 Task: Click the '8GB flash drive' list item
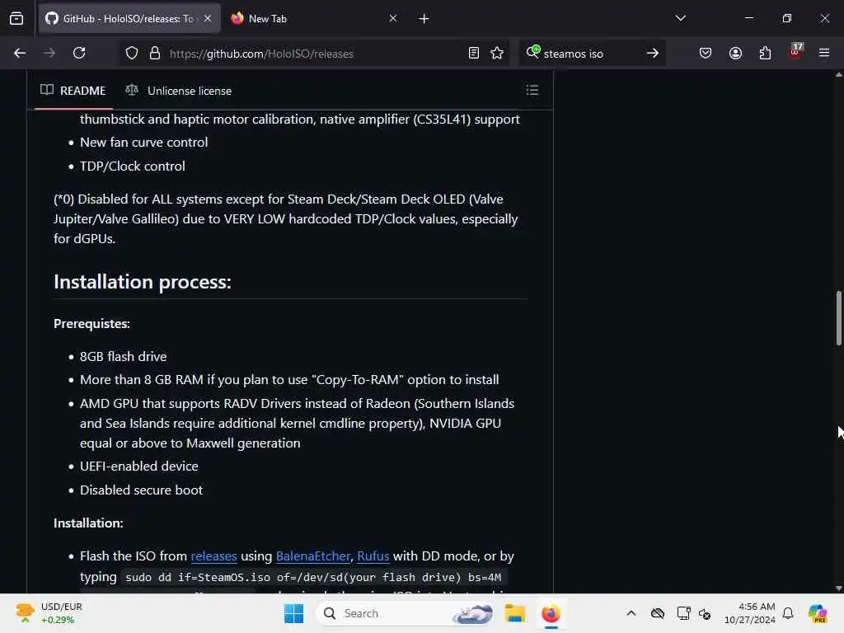124,356
